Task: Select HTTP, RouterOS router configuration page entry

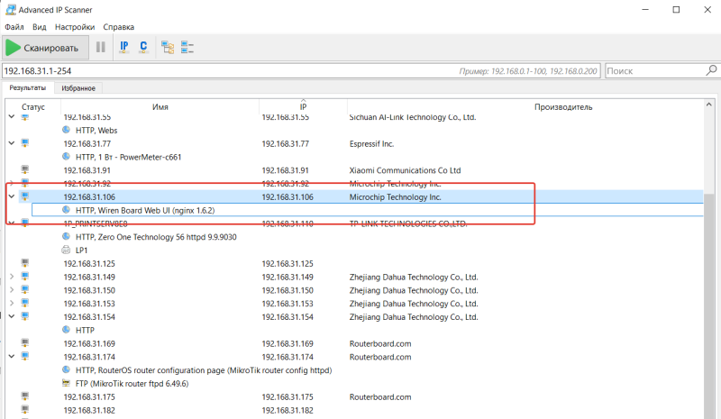Action: pos(204,370)
